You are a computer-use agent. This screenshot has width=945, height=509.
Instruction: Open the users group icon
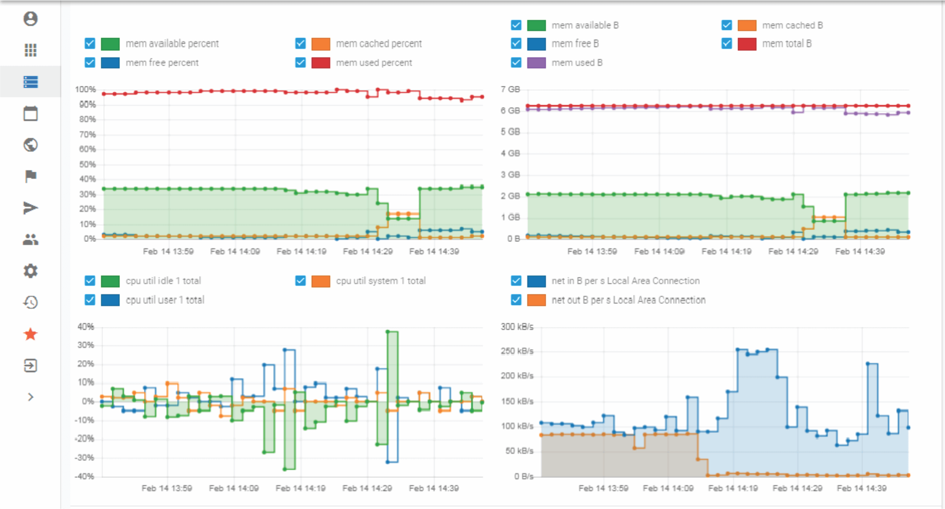[x=30, y=239]
